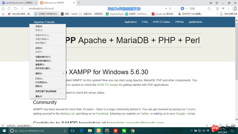Expand 编码(E) submenu
Viewport: 238px width, 134px height.
48,74
